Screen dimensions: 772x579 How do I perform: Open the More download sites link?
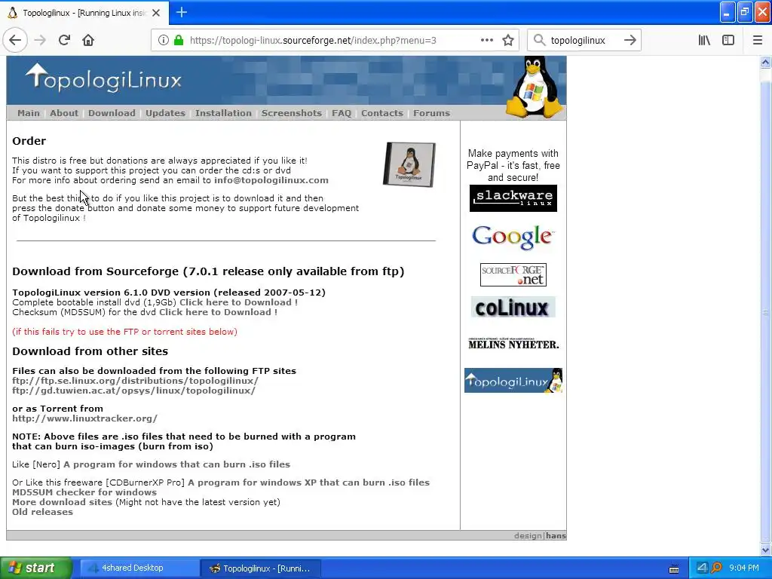coord(62,502)
